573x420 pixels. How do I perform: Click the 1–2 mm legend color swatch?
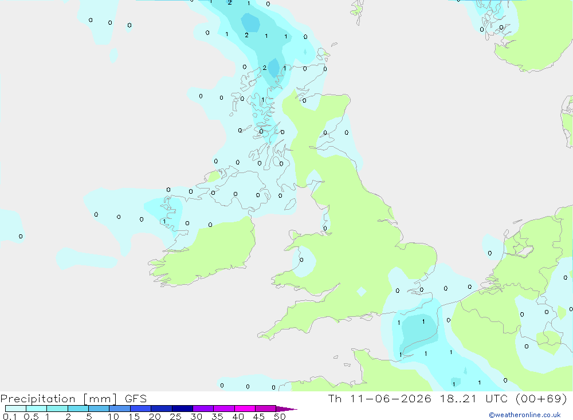[x=57, y=409]
